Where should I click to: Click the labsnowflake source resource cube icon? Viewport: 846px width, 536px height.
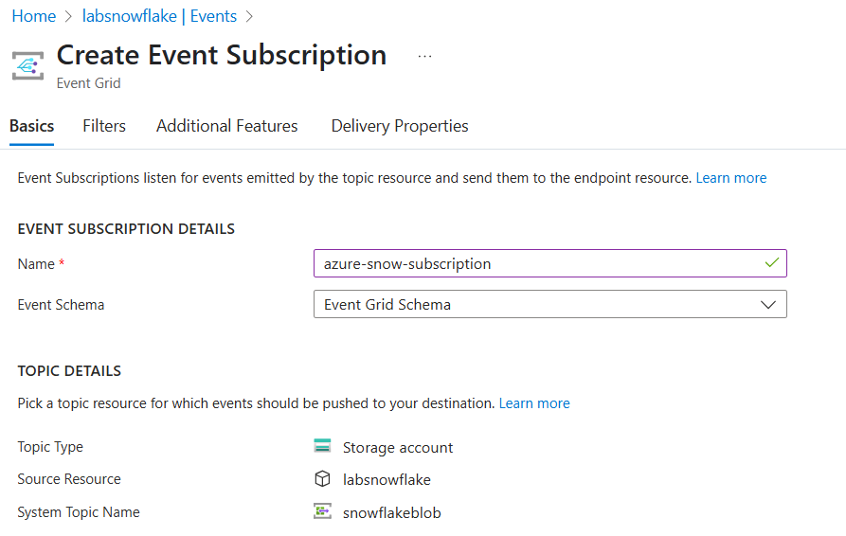(x=322, y=479)
